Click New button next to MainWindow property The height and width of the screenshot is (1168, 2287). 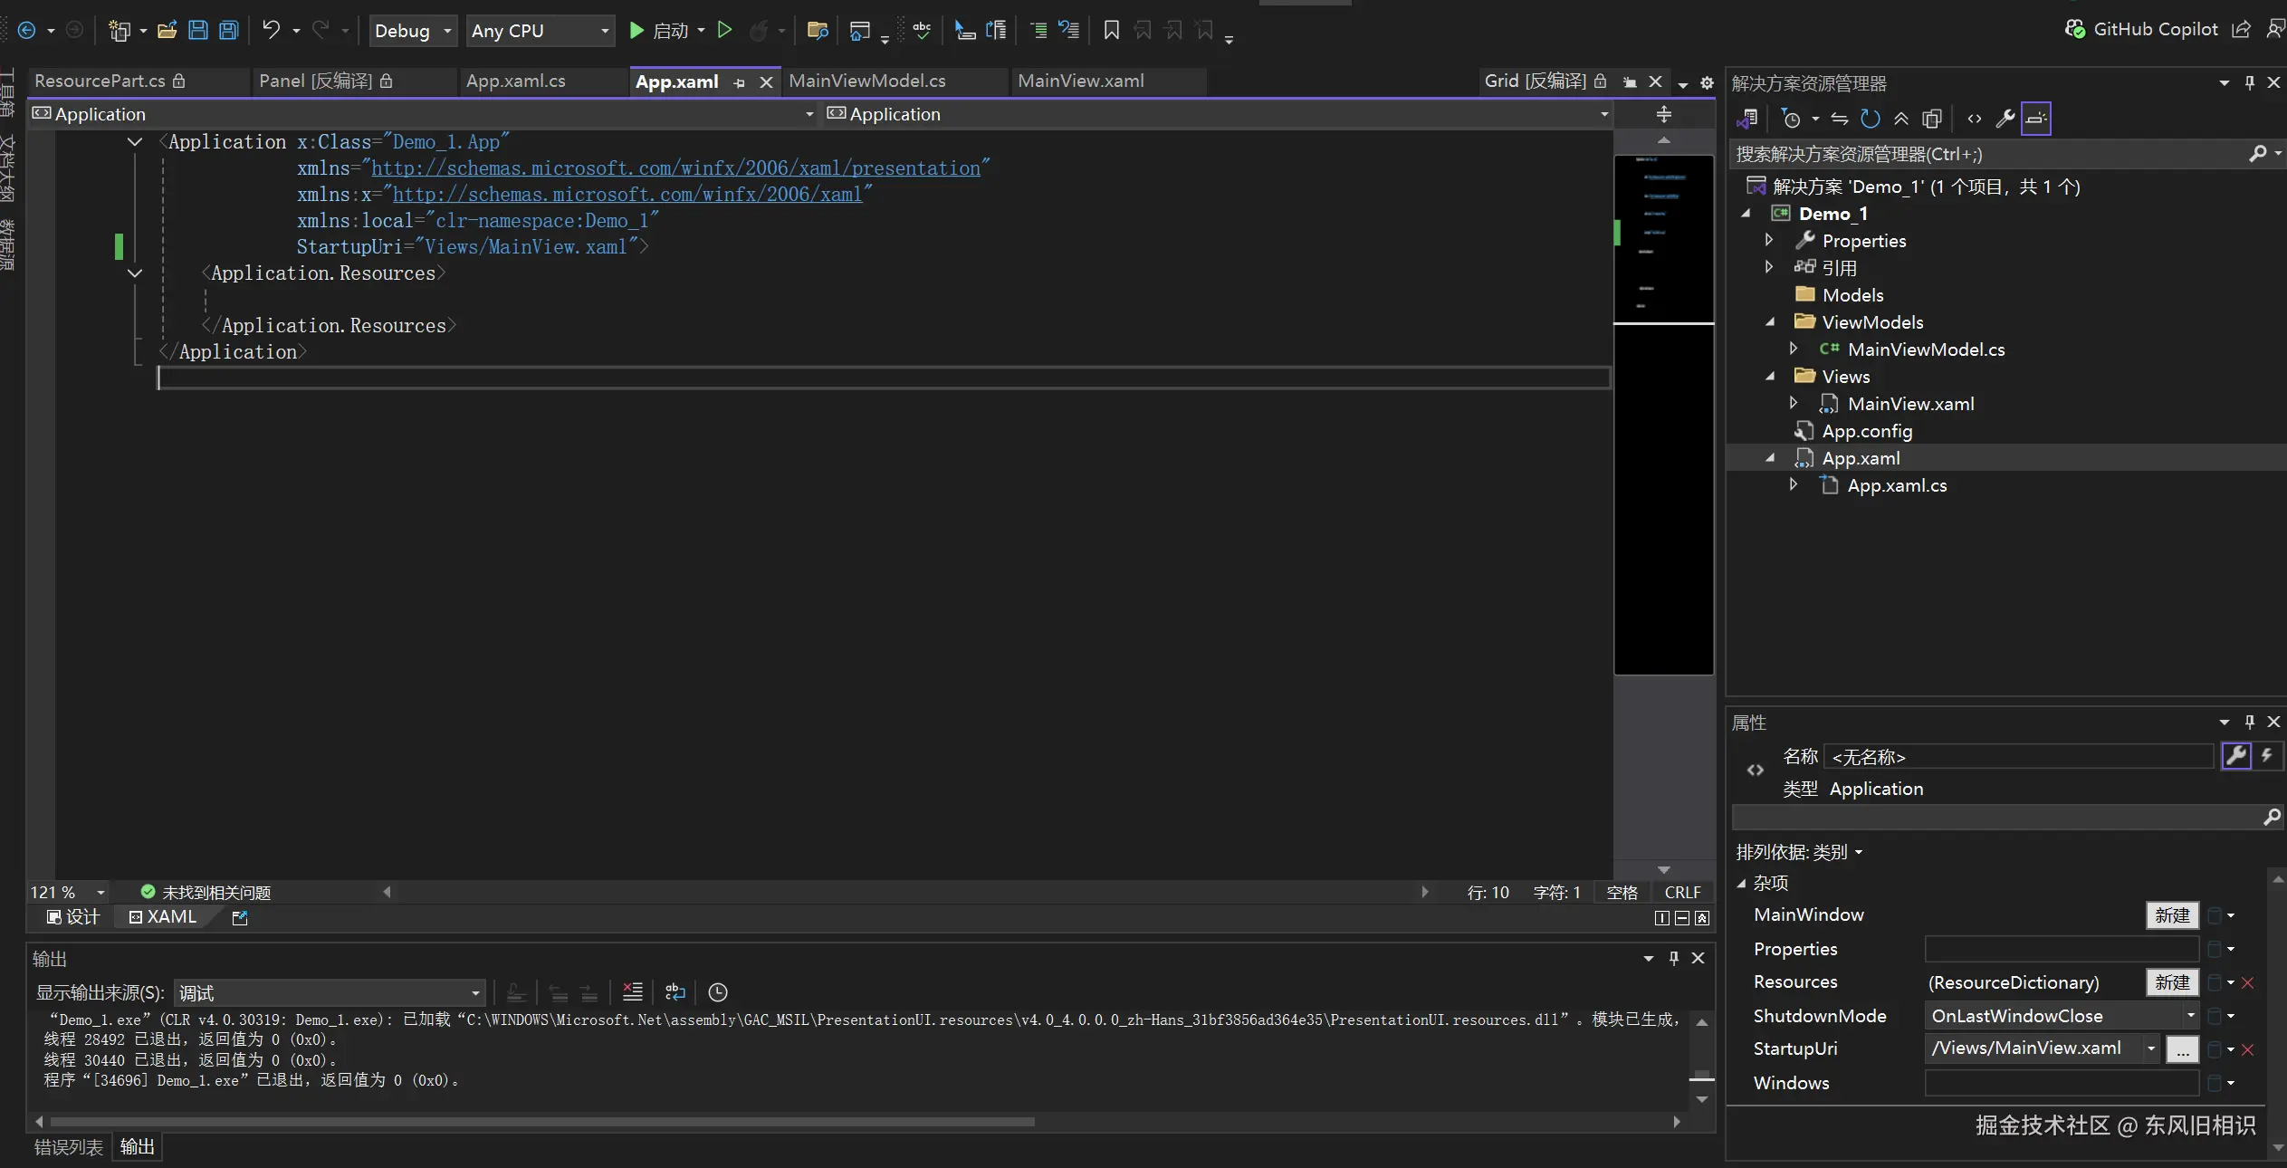(2171, 915)
